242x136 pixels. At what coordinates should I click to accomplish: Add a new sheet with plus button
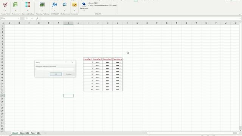45,133
